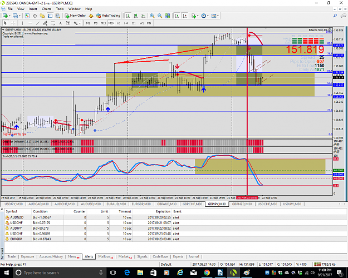Expand the Indicators dropdown arrow
The width and height of the screenshot is (348, 278).
[198, 16]
